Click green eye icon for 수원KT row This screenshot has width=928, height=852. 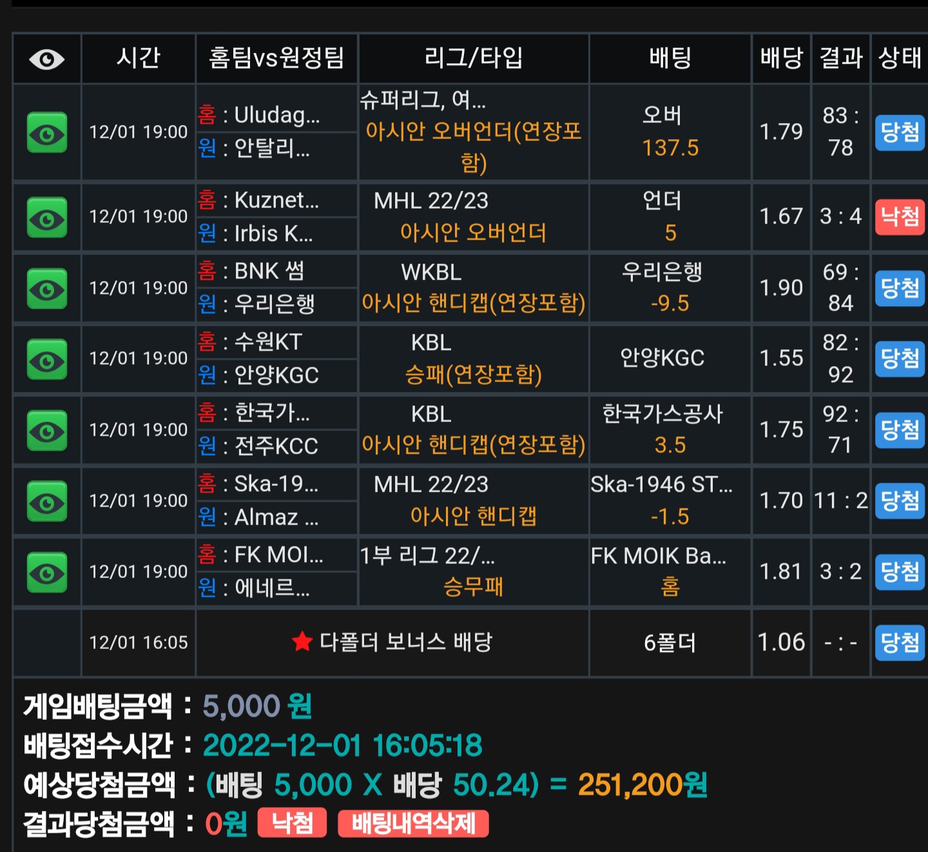click(47, 360)
